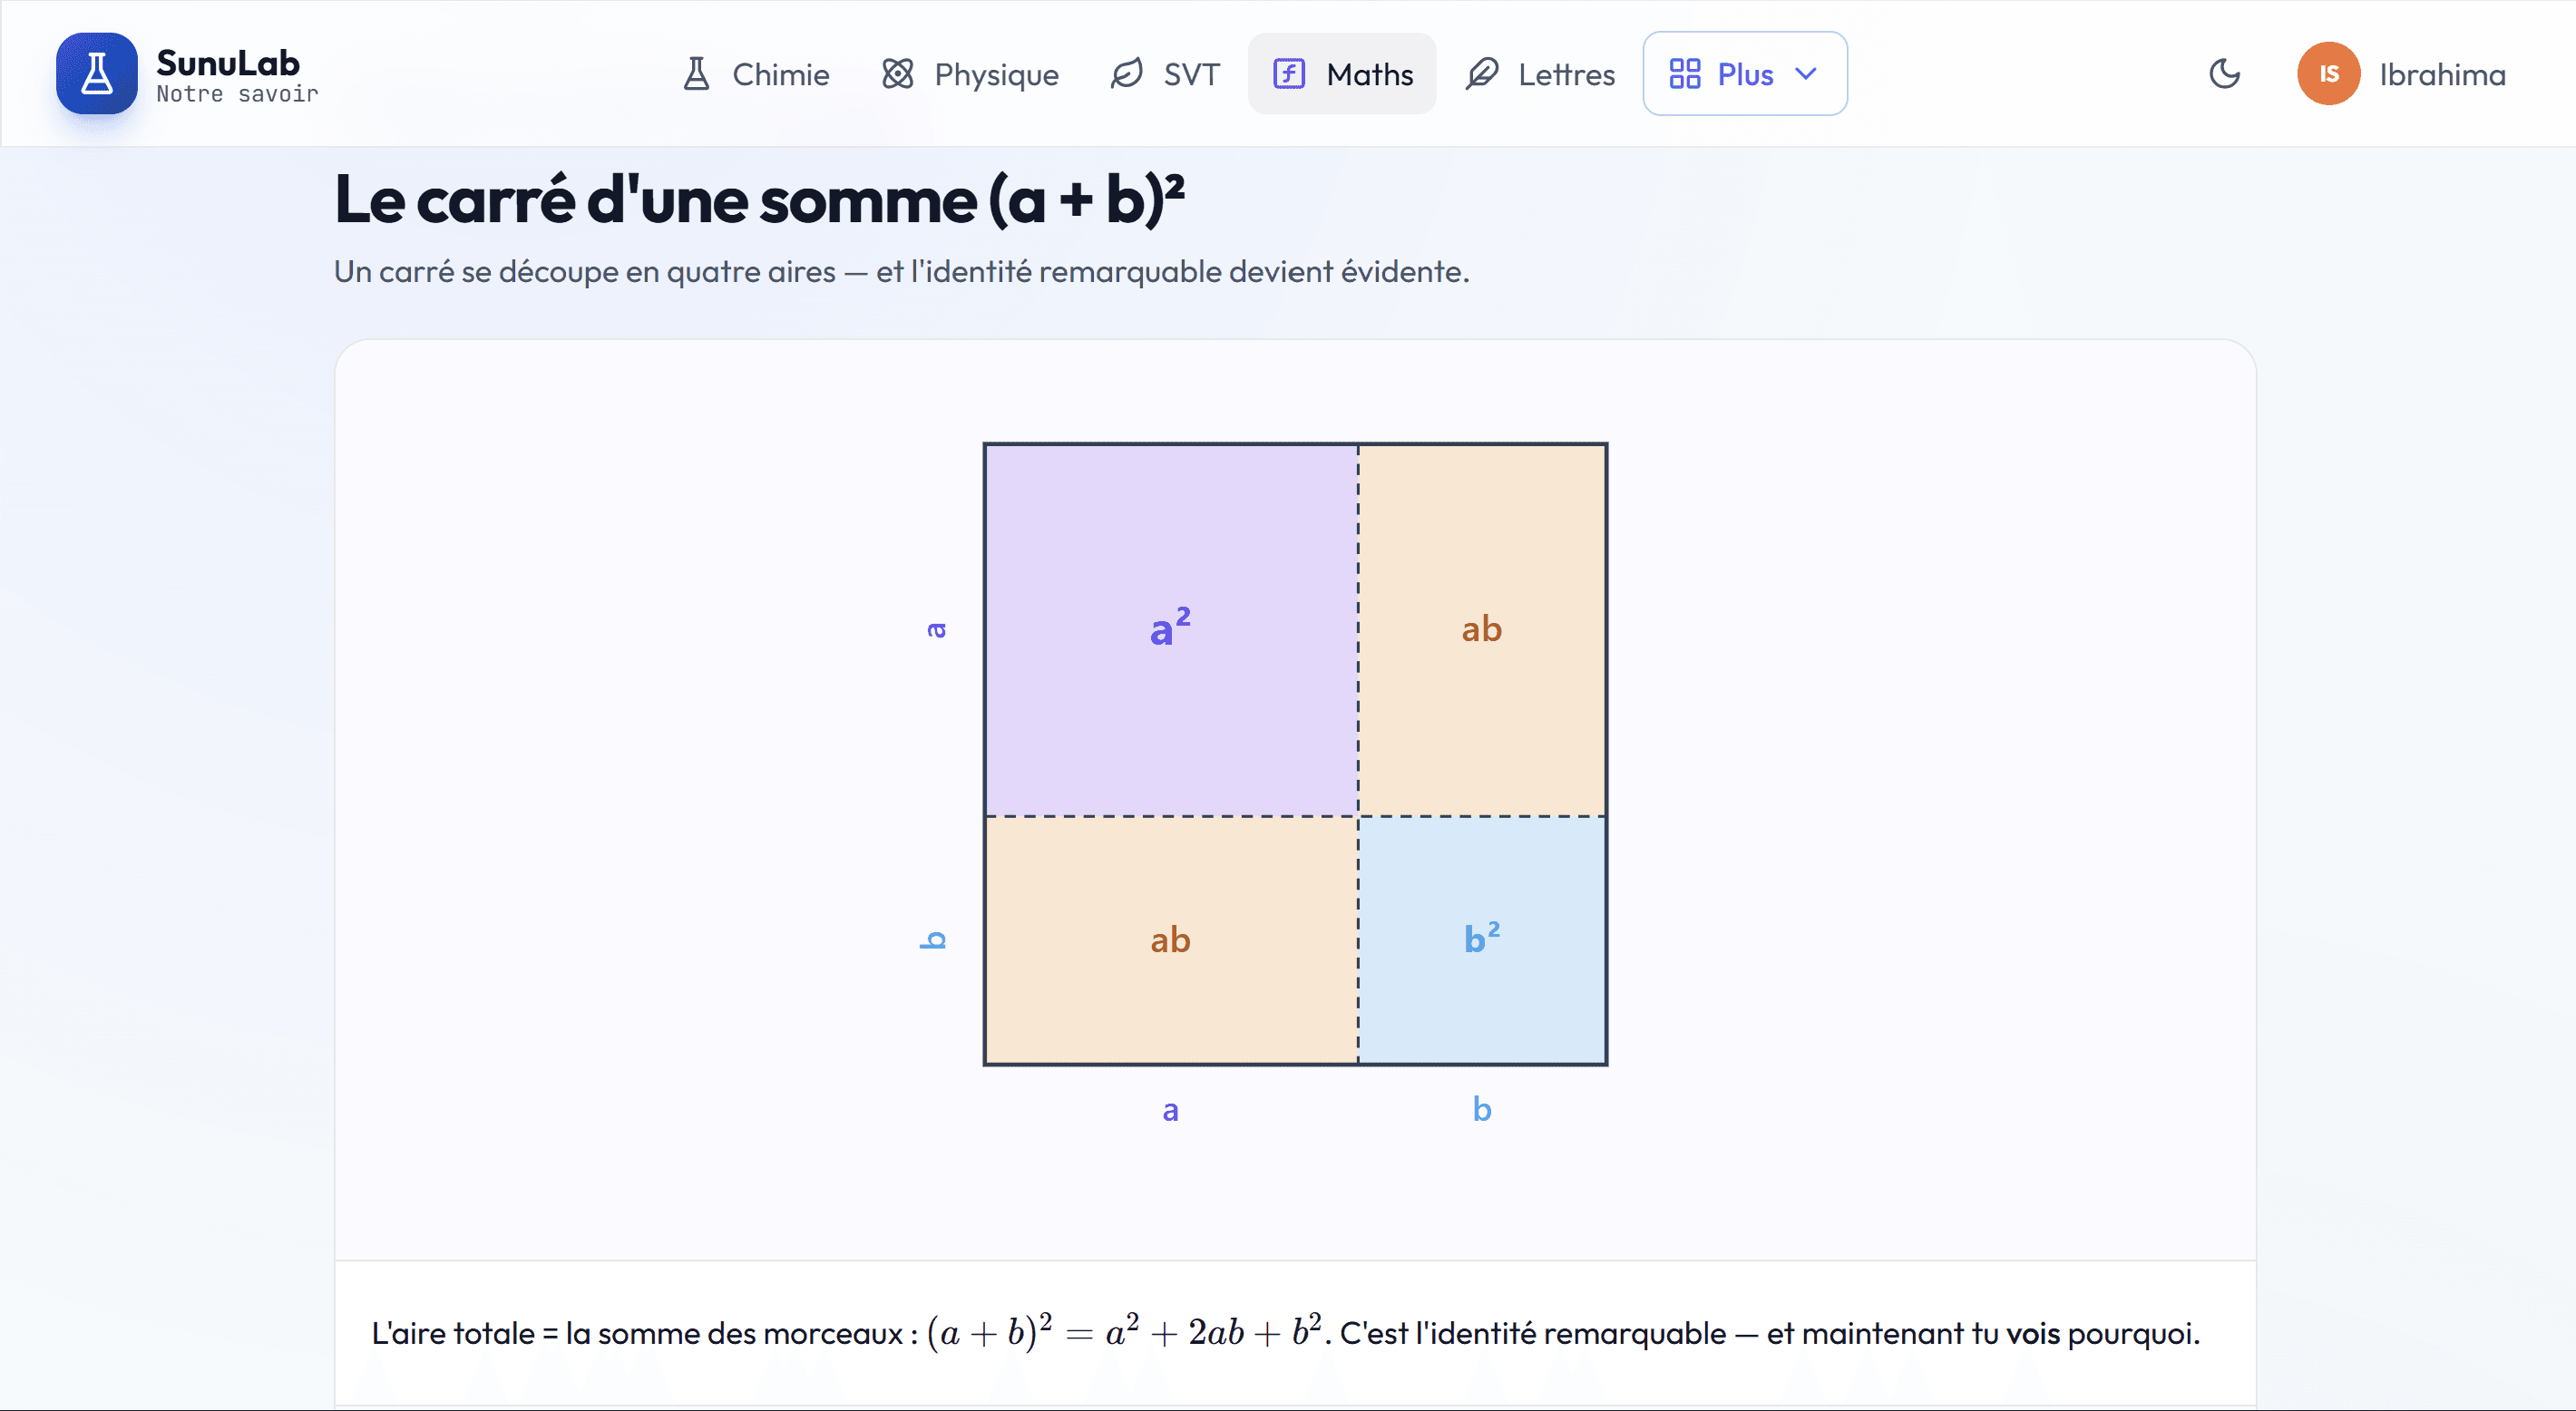Screen dimensions: 2576x1411
Task: Click the Physique atom icon
Action: pyautogui.click(x=898, y=74)
